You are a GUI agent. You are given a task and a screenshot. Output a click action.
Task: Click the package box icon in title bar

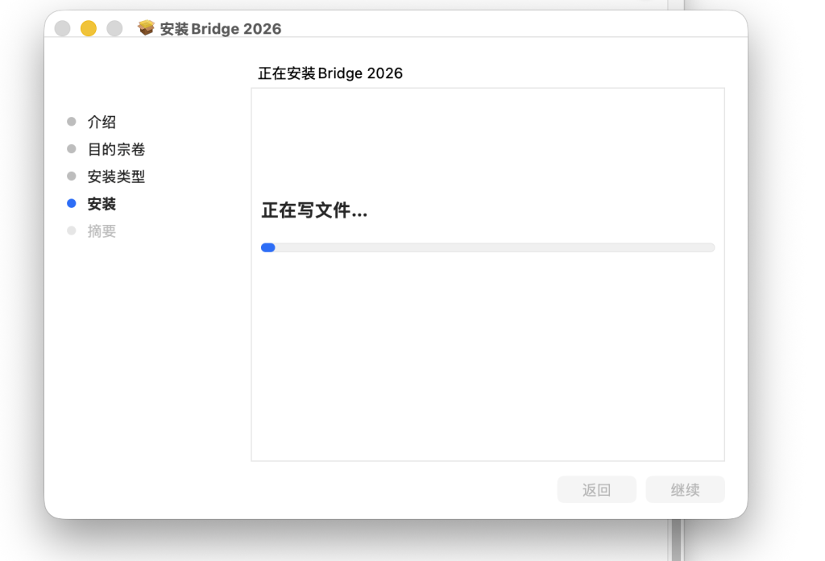(146, 28)
